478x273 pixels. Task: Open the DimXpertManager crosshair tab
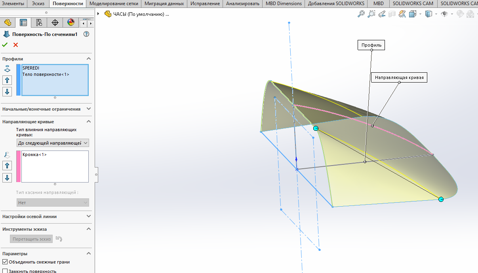pyautogui.click(x=55, y=22)
